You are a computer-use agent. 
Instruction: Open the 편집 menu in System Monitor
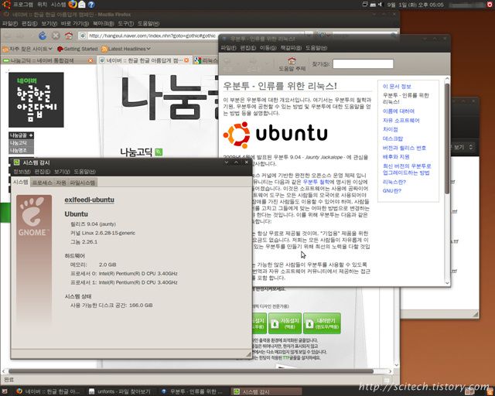(43, 172)
